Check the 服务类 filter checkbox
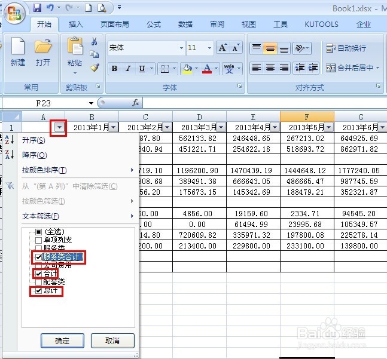 click(x=38, y=248)
